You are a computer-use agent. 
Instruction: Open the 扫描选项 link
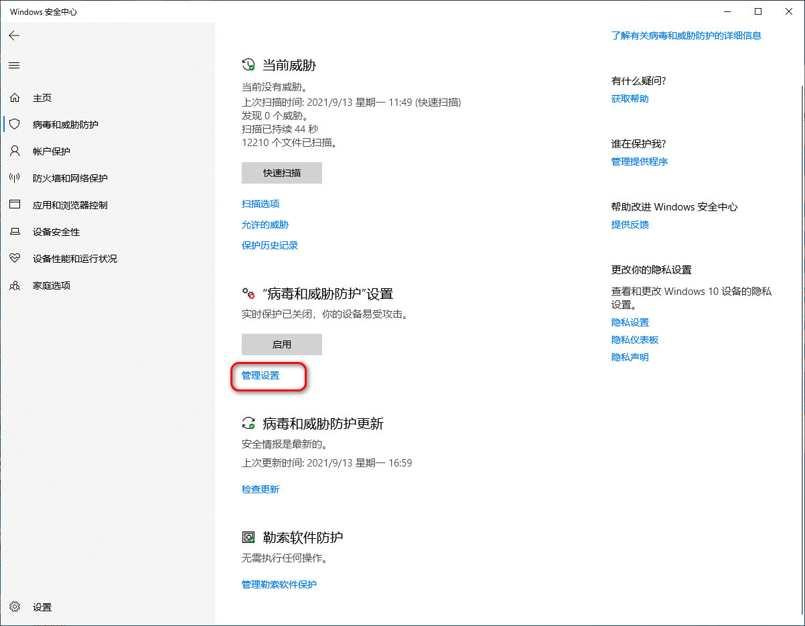coord(261,204)
